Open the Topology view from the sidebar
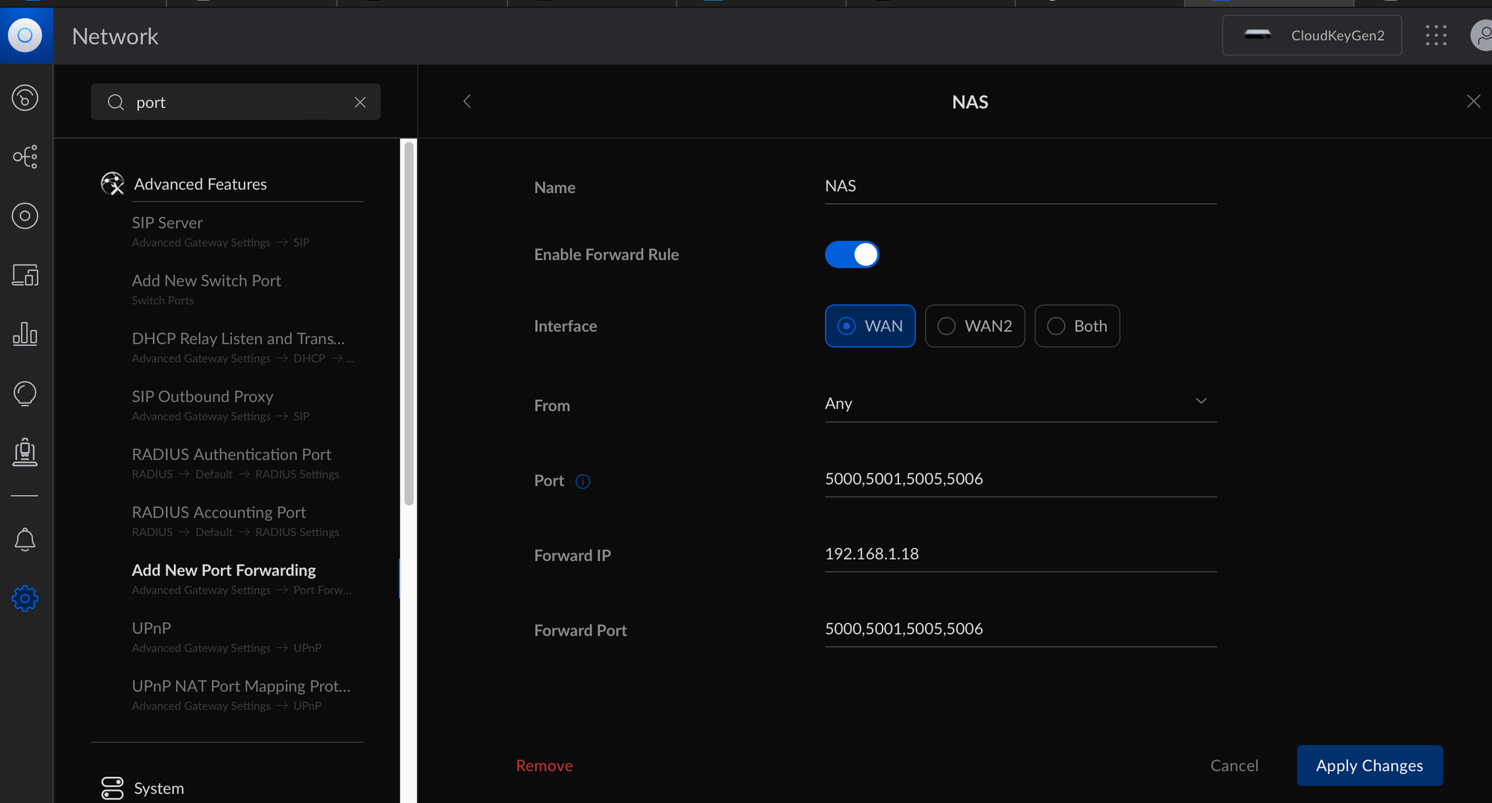This screenshot has height=803, width=1492. [x=26, y=157]
